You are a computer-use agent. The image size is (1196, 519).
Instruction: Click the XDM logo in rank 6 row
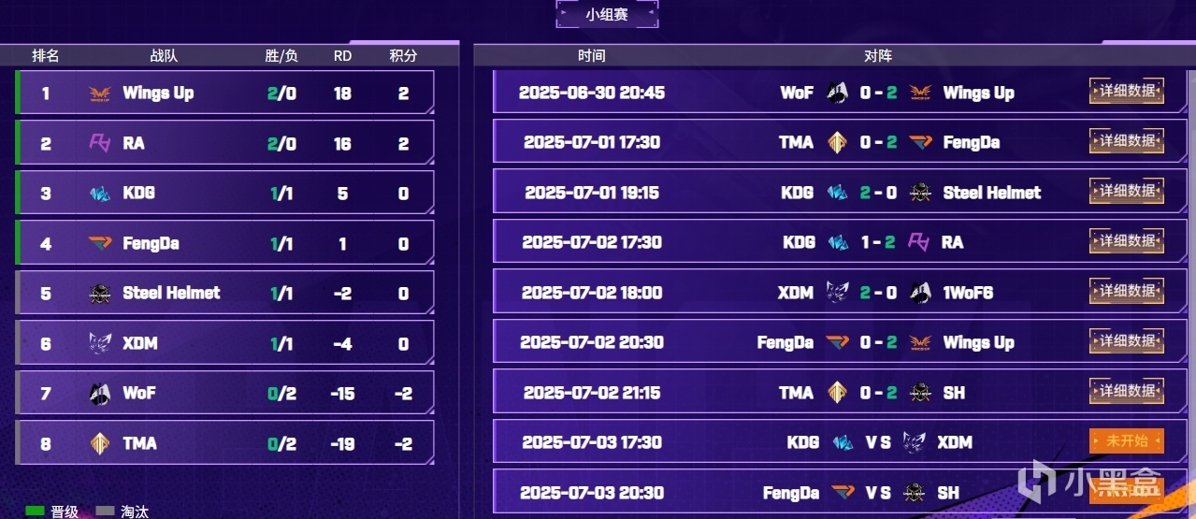(x=99, y=343)
